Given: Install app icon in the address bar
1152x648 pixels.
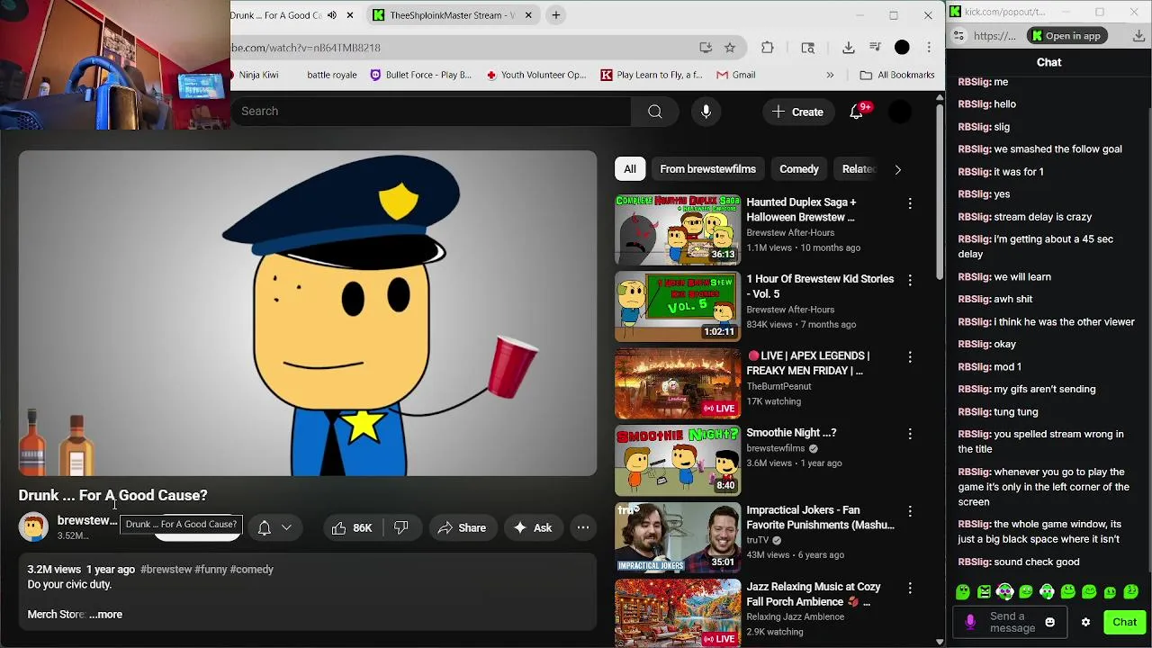Looking at the screenshot, I should (x=706, y=48).
